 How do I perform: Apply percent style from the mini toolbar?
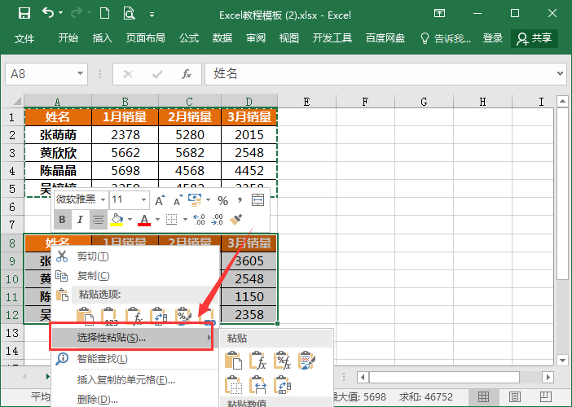[222, 199]
